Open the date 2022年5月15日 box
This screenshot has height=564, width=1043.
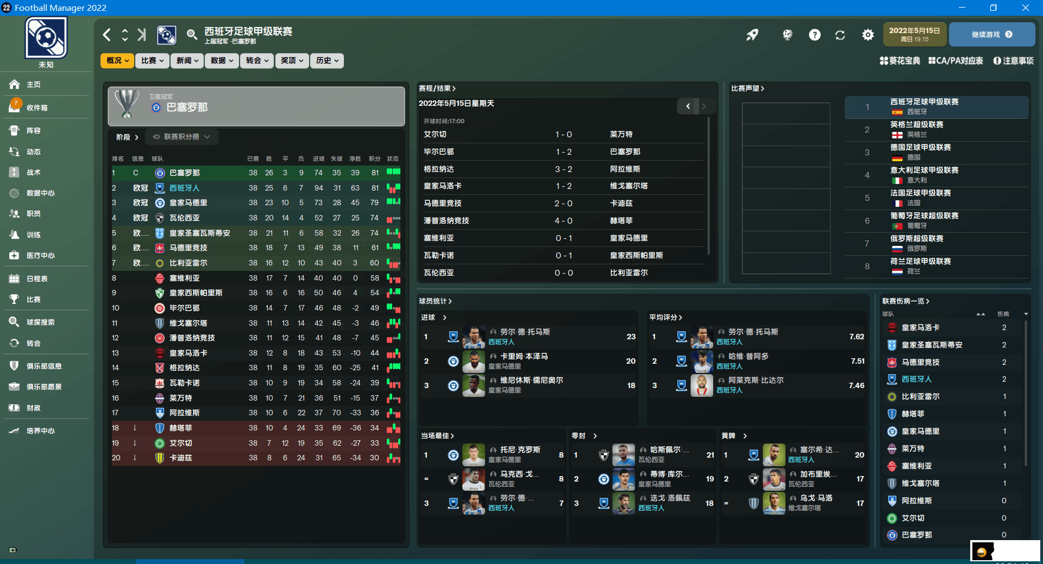click(915, 34)
